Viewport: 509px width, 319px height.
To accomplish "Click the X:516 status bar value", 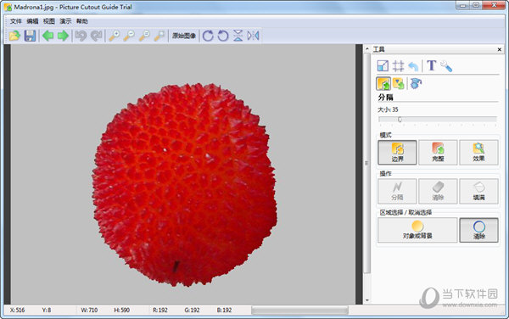I will click(x=17, y=311).
